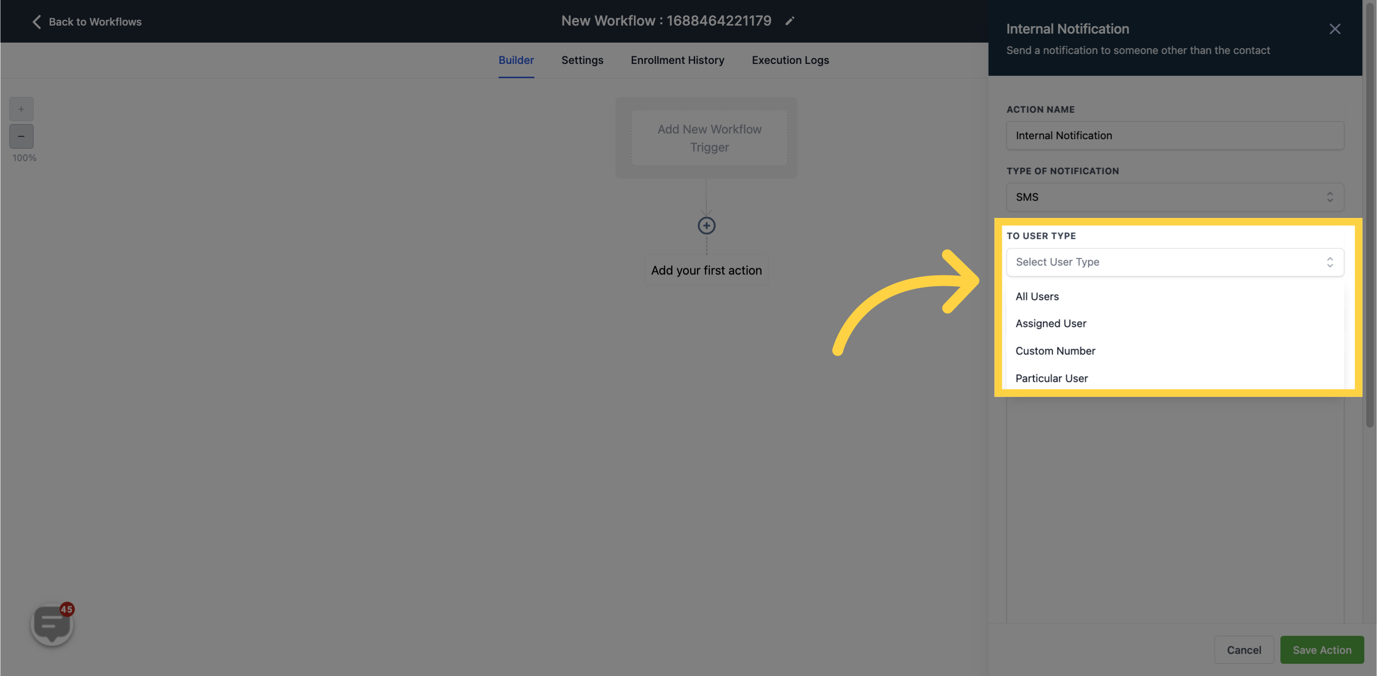
Task: Click the 100% zoom level text
Action: pos(25,158)
